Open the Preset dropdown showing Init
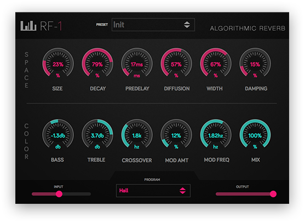Viewport: 305px width, 223px height. coord(153,25)
